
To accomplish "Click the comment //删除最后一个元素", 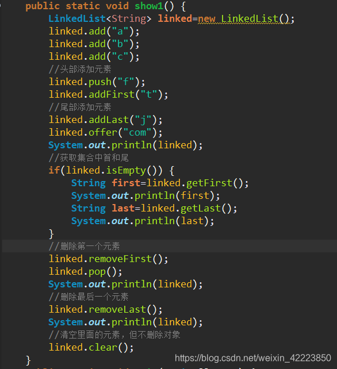I will (89, 297).
